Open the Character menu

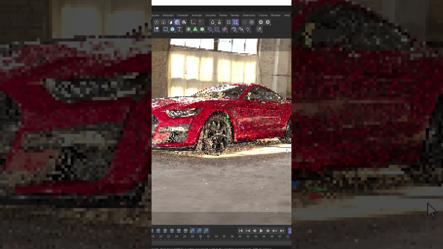(x=183, y=15)
